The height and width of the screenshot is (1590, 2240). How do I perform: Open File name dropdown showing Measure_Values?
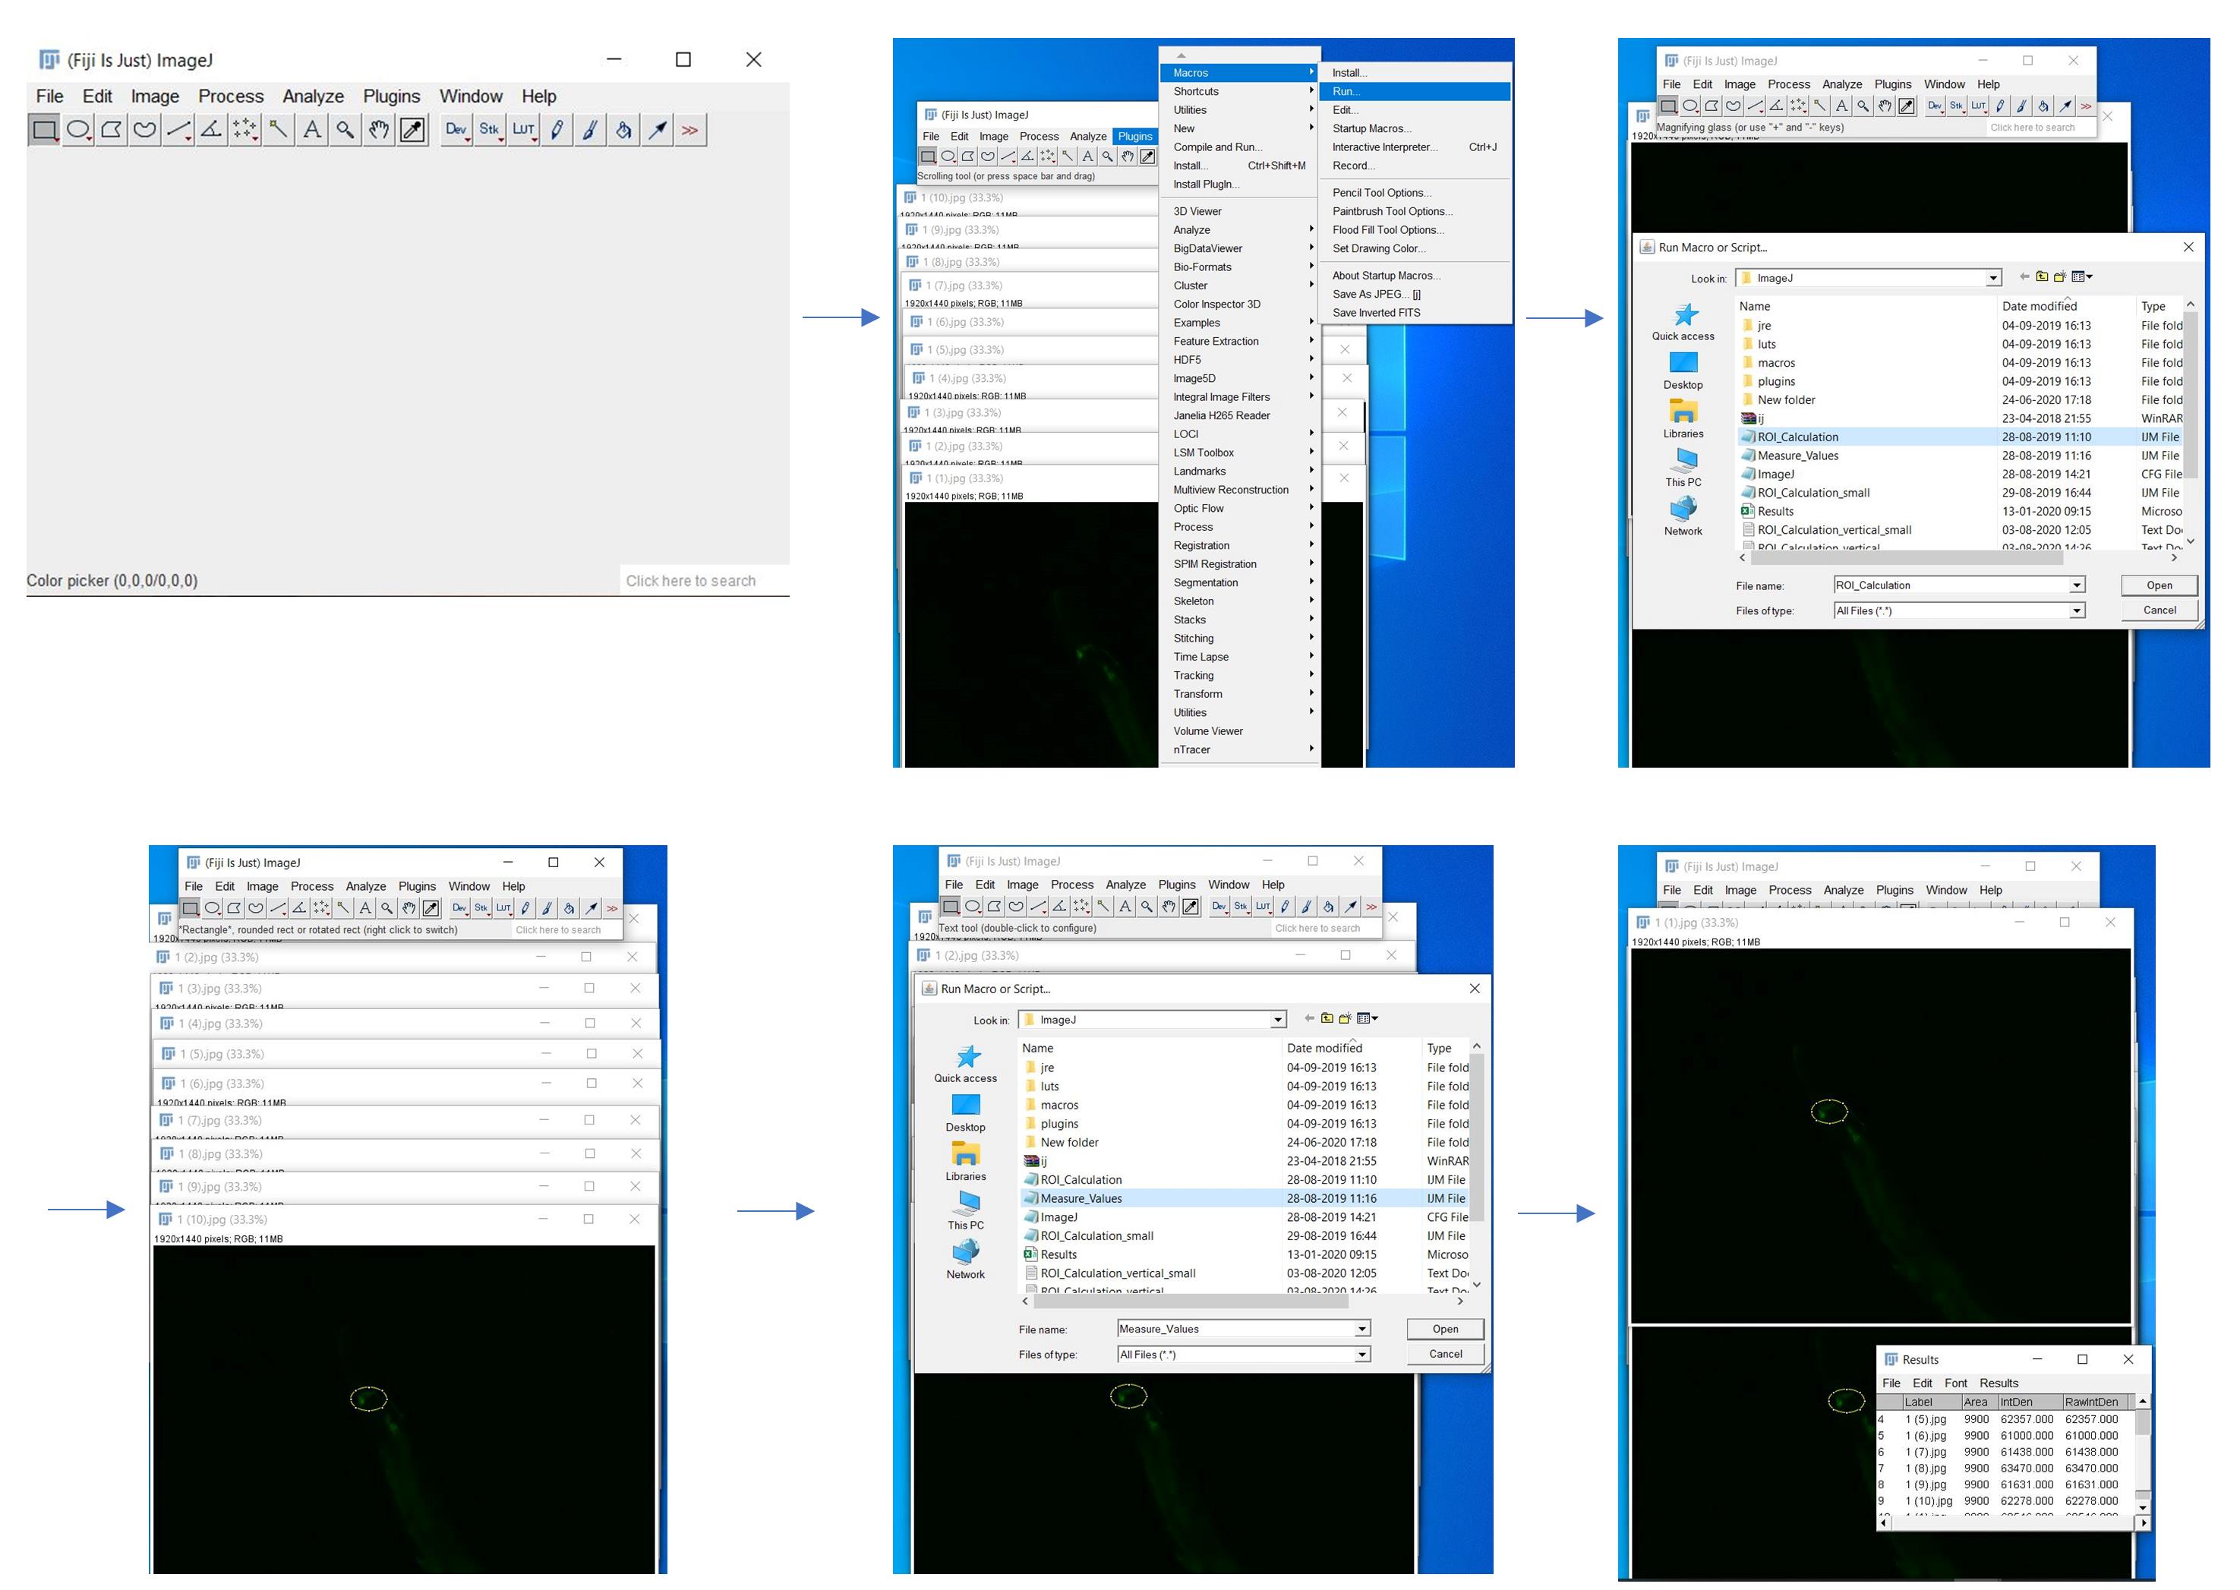pyautogui.click(x=1361, y=1330)
